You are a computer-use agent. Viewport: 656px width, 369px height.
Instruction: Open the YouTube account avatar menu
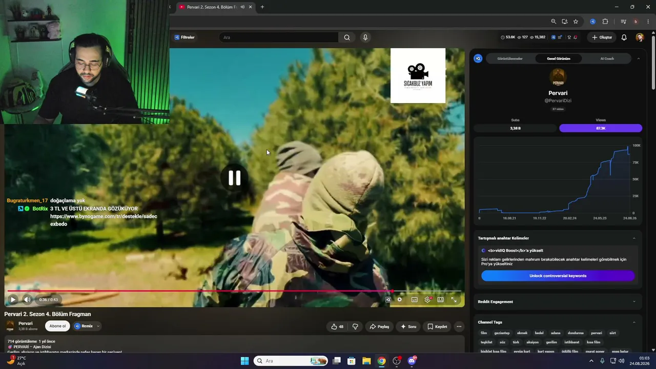pos(640,37)
